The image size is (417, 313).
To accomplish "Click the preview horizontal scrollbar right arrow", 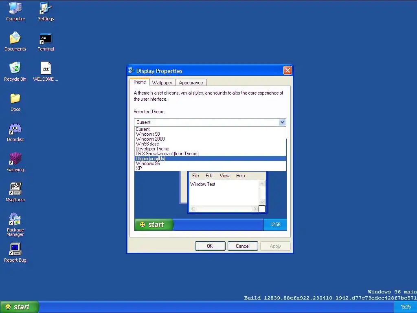I will [255, 209].
